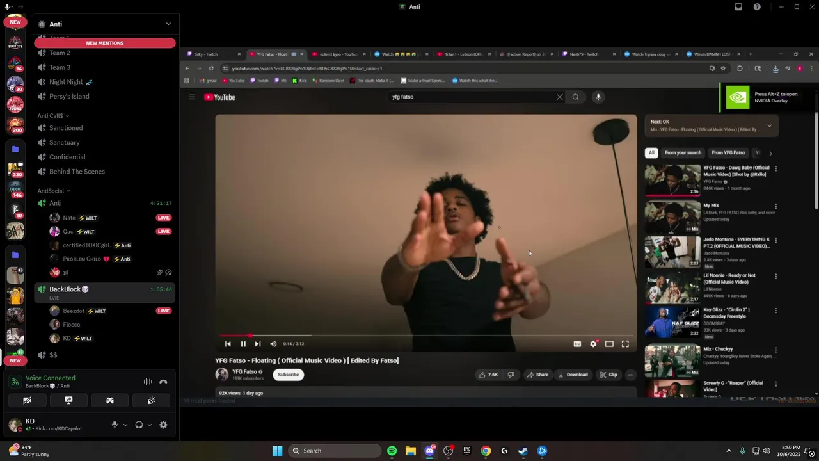Open 'Lil Noonie - Ready or Not' video
This screenshot has height=461, width=819.
[672, 288]
